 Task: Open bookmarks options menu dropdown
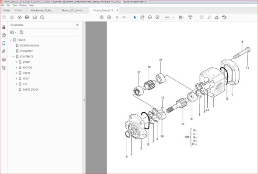pyautogui.click(x=13, y=32)
